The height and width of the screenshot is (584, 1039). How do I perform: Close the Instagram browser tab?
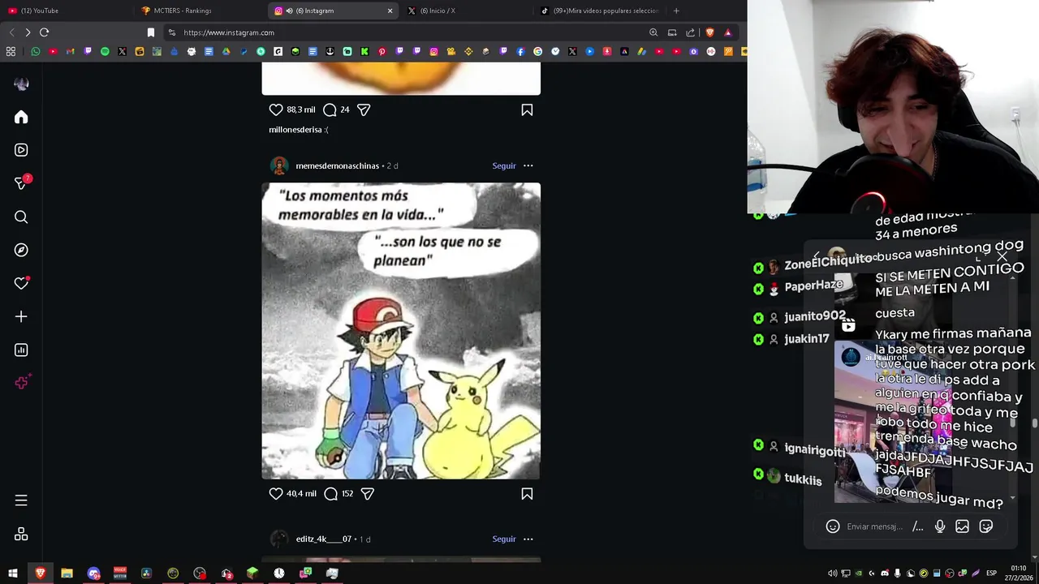pyautogui.click(x=390, y=11)
